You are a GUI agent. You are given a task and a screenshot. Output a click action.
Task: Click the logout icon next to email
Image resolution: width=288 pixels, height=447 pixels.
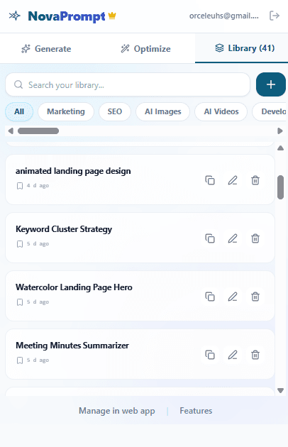tap(275, 16)
